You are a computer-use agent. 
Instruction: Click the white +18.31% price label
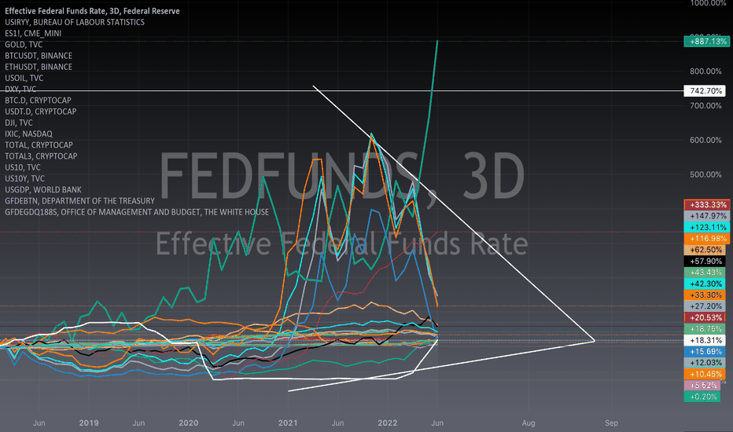[x=705, y=340]
